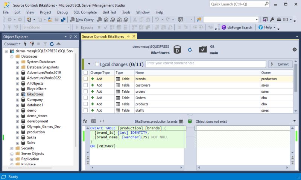Click the BikeStores database cylinder icon

click(x=177, y=49)
